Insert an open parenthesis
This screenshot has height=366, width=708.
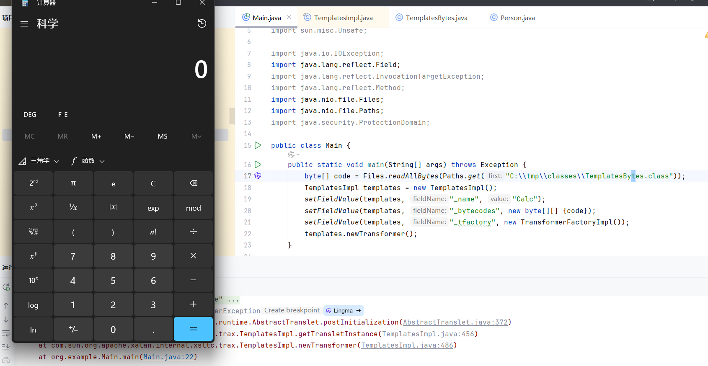pyautogui.click(x=73, y=232)
